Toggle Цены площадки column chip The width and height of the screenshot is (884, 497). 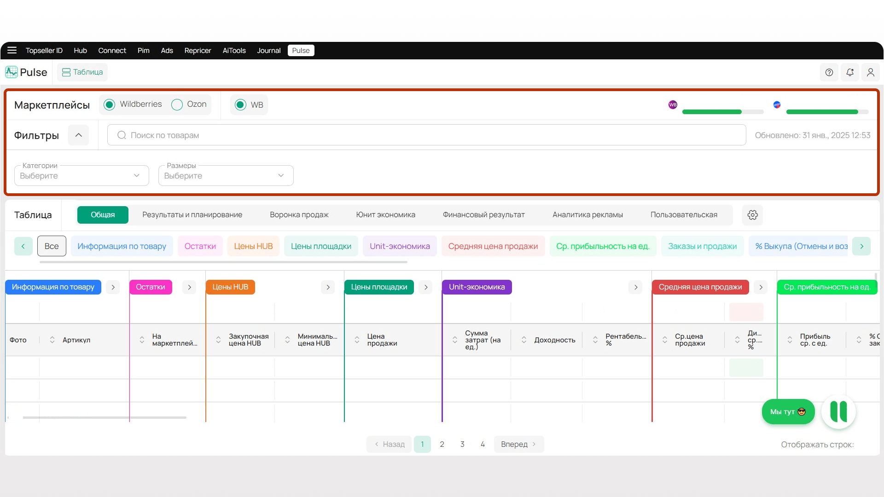321,246
